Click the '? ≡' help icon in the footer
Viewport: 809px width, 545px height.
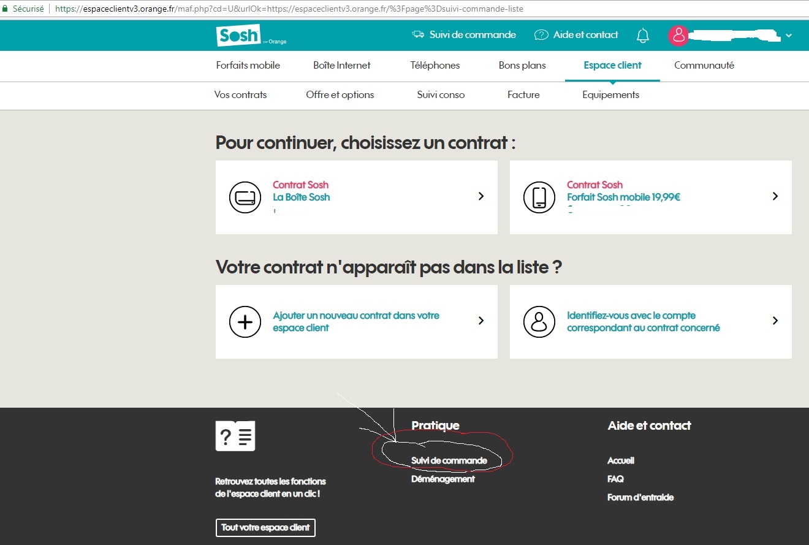coord(235,436)
